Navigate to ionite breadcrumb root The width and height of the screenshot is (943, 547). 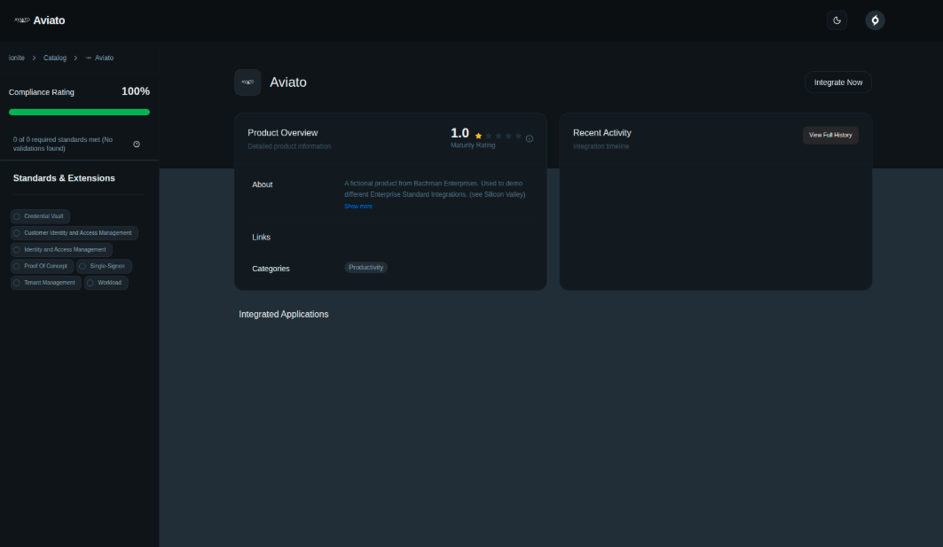pyautogui.click(x=17, y=58)
